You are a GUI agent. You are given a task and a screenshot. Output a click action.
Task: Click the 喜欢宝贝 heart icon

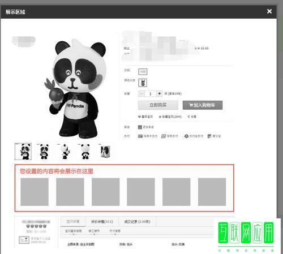coord(139,117)
